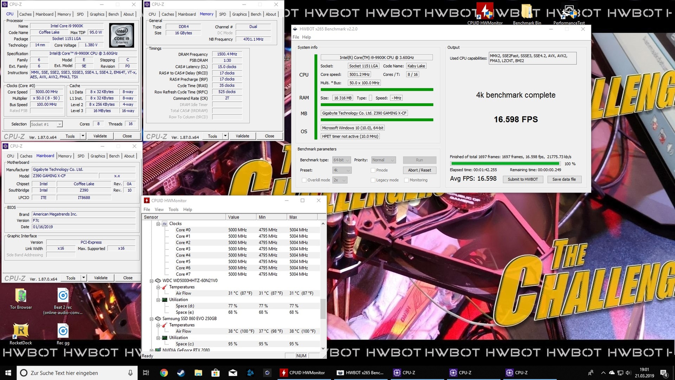The width and height of the screenshot is (675, 380).
Task: Click Save data file button
Action: tap(564, 179)
